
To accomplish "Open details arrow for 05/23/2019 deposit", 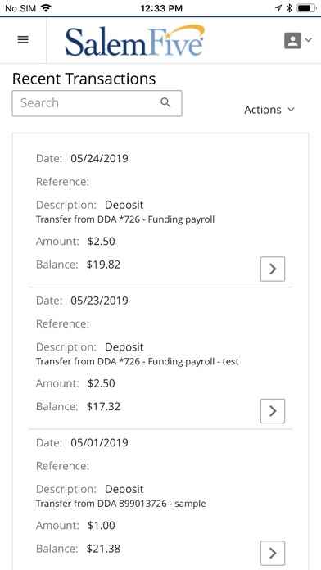I will [273, 411].
